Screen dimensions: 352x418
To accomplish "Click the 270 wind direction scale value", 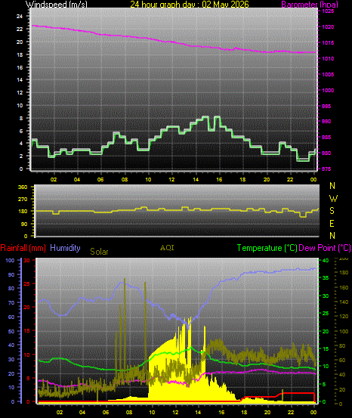I will [23, 200].
